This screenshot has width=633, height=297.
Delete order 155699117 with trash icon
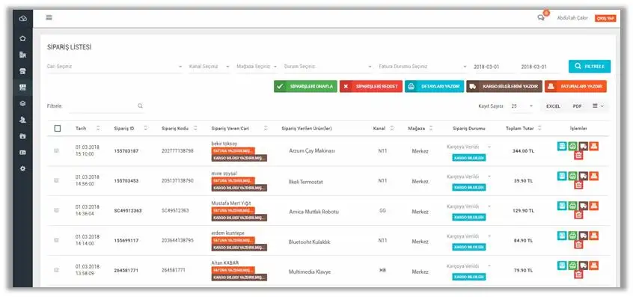coord(578,245)
